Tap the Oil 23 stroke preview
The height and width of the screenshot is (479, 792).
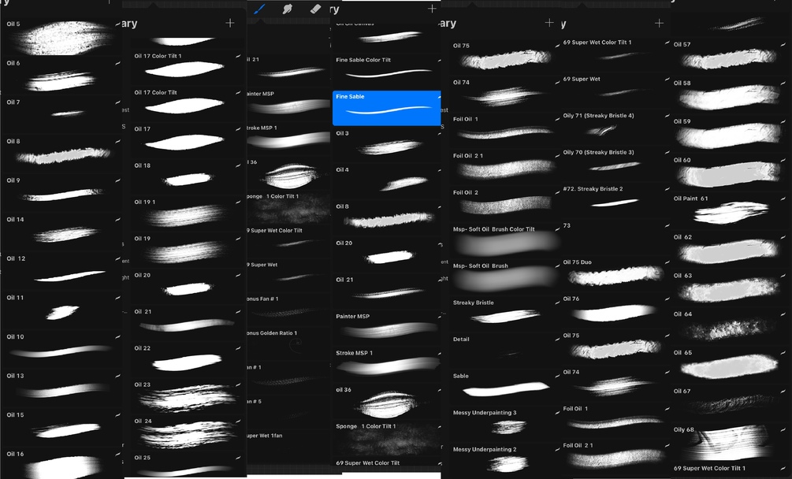[x=188, y=399]
